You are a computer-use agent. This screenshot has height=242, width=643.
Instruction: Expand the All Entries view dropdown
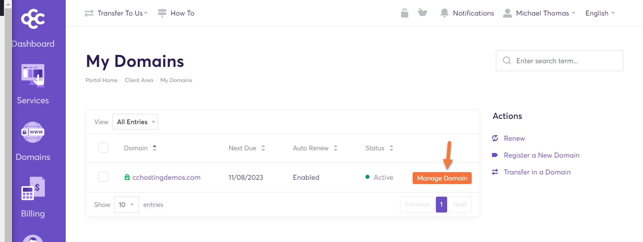135,122
